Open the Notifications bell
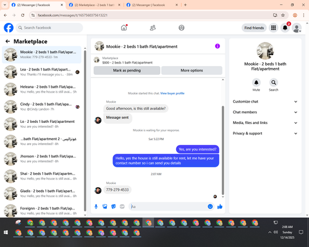The height and width of the screenshot is (247, 309). pos(285,28)
